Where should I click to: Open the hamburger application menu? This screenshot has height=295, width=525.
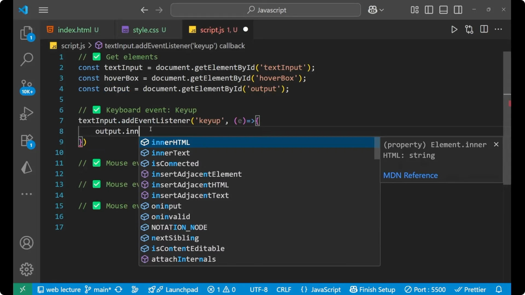coord(43,10)
